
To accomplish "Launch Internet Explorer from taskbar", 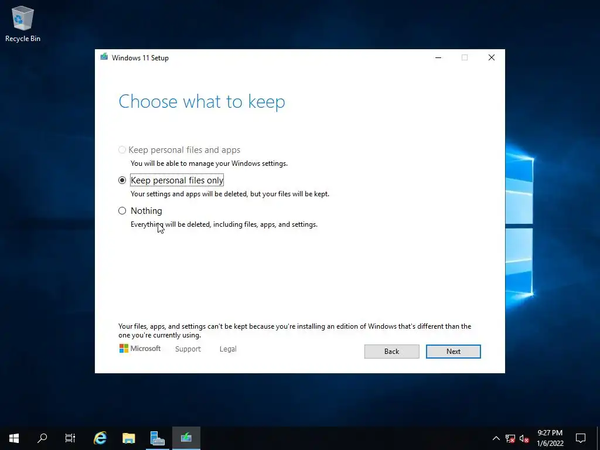I will pyautogui.click(x=100, y=438).
